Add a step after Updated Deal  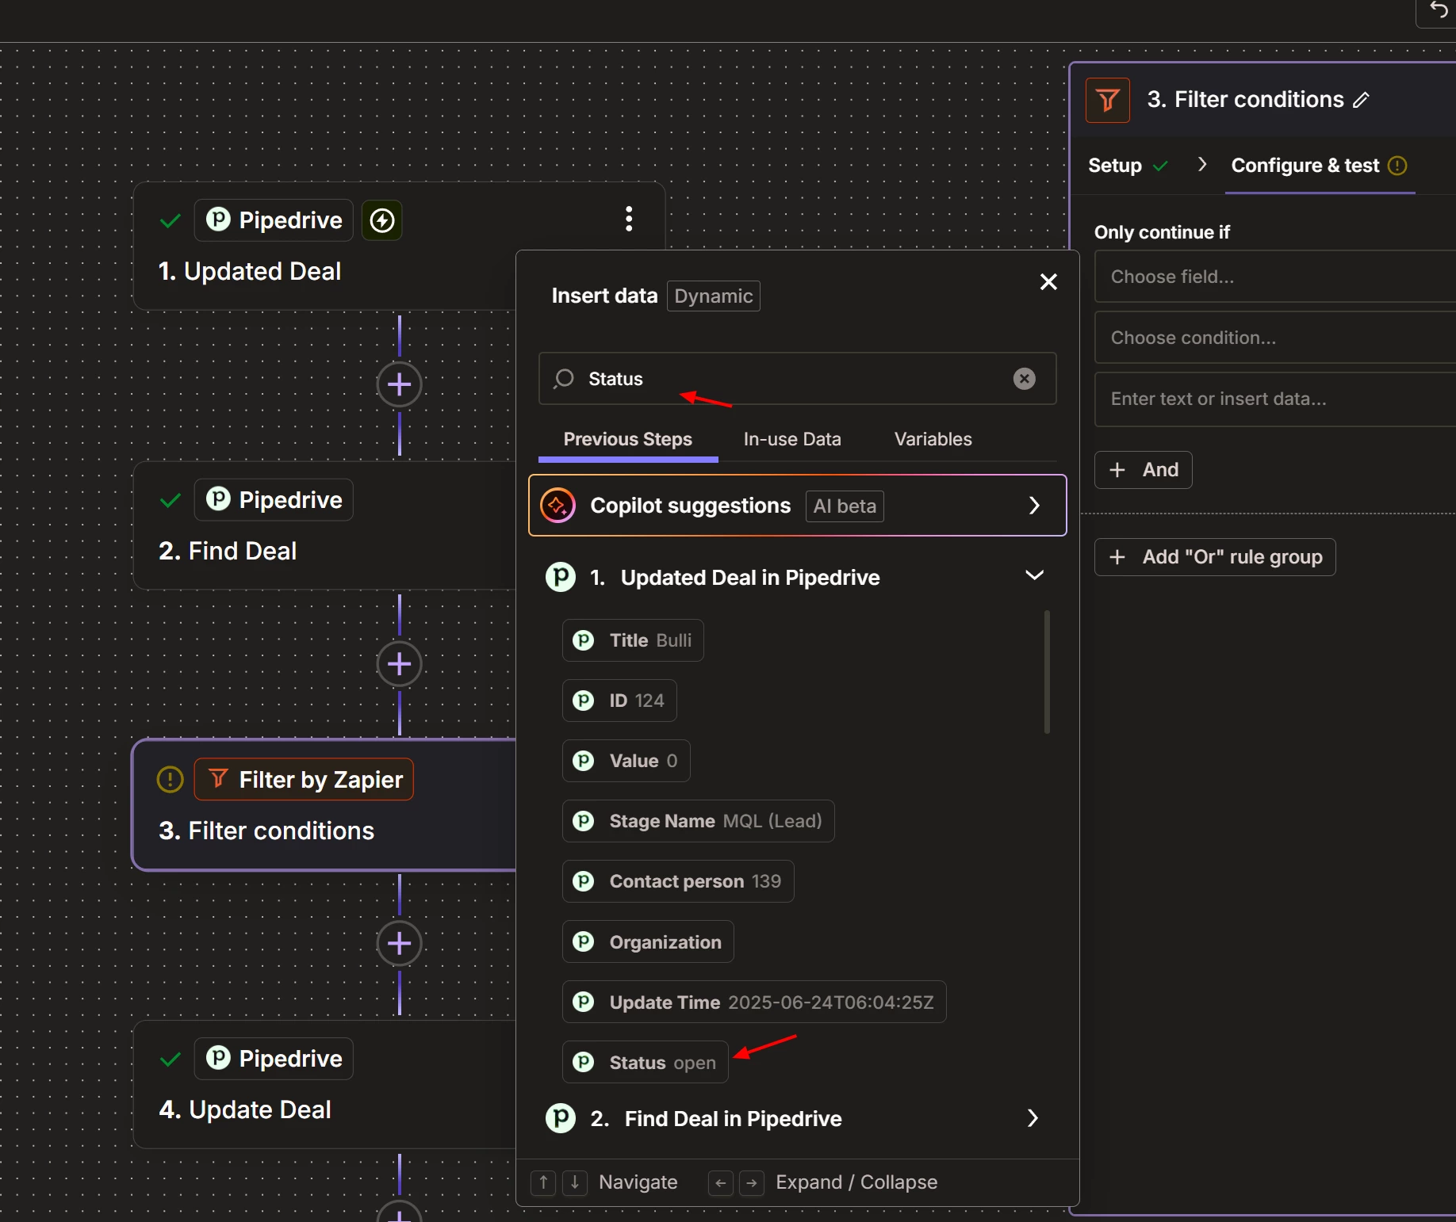(399, 384)
